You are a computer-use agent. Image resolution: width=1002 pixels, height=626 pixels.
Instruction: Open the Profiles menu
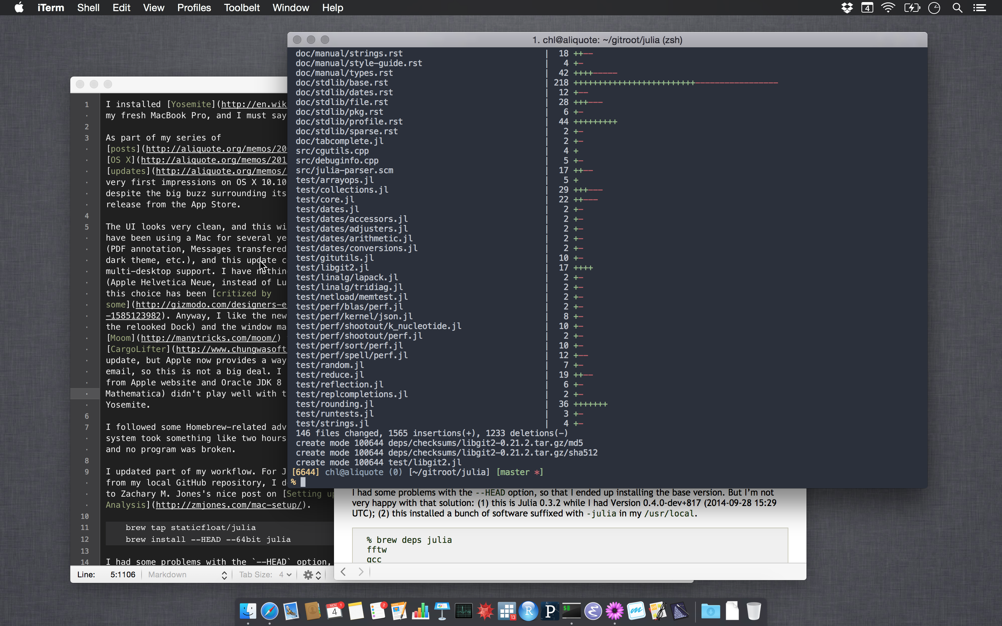pos(194,8)
